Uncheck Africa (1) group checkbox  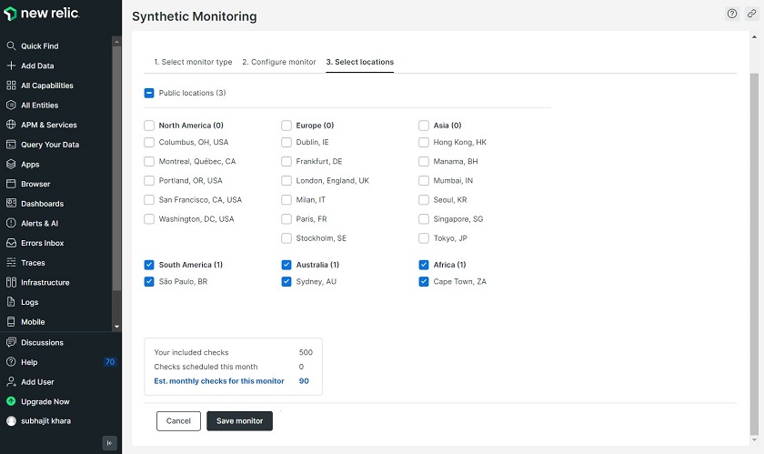pyautogui.click(x=424, y=265)
